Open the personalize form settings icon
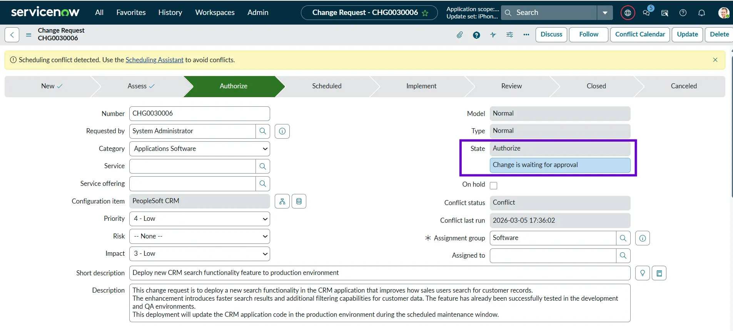The image size is (733, 331). point(509,35)
